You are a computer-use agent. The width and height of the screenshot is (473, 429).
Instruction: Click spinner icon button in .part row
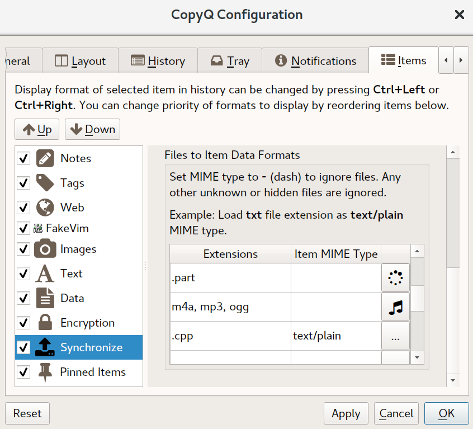[395, 277]
